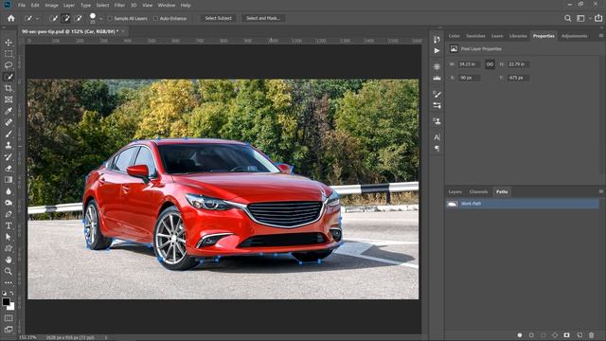Enable Auto-Enhance checkbox
Screen dimensions: 606x341
coord(155,18)
